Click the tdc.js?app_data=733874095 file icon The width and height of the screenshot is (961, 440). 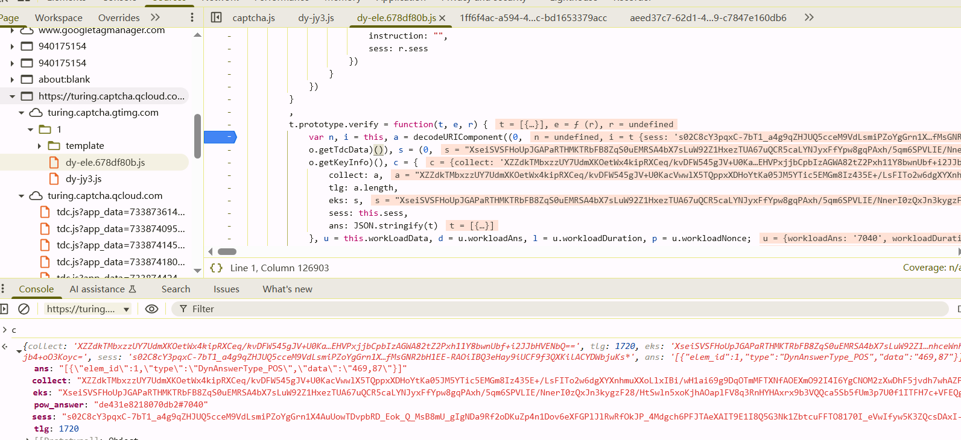point(45,229)
